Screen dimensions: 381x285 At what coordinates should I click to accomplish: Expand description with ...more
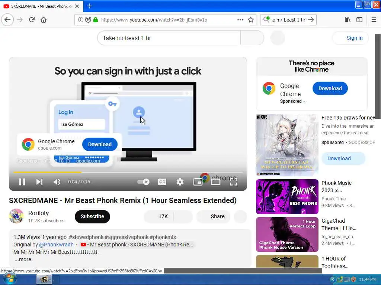click(x=23, y=259)
